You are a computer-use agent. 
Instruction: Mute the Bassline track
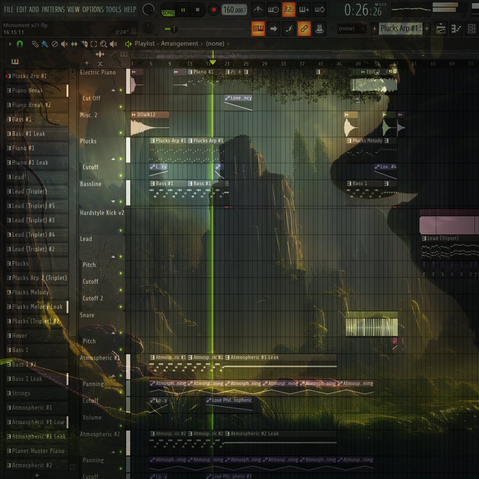(x=121, y=202)
